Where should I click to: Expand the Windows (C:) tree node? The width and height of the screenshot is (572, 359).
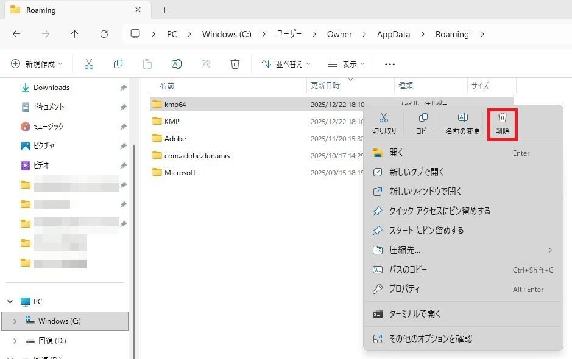click(x=15, y=321)
